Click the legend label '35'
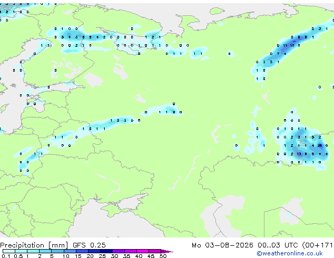Screen dimensions: 334x258 click(126, 256)
